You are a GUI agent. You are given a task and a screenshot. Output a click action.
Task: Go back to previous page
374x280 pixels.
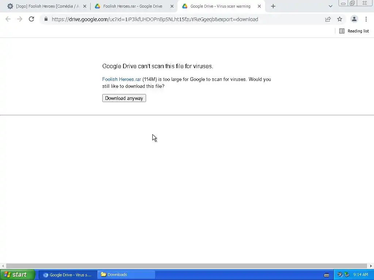(8, 19)
